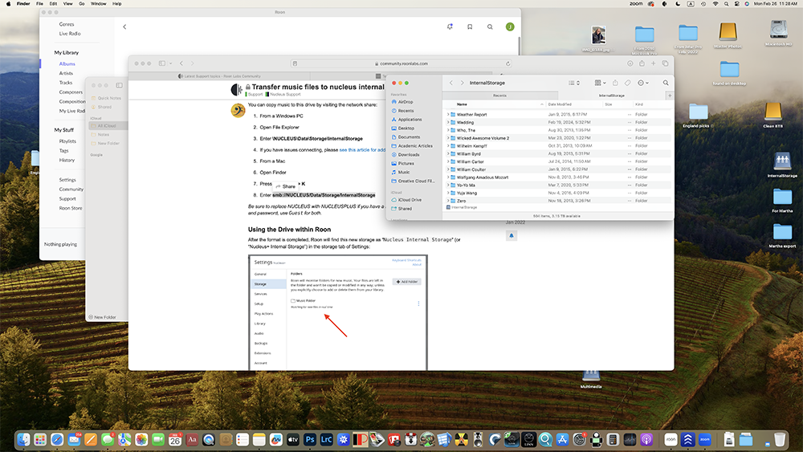This screenshot has width=803, height=452.
Task: Click the Roon notifications bell icon
Action: click(450, 26)
